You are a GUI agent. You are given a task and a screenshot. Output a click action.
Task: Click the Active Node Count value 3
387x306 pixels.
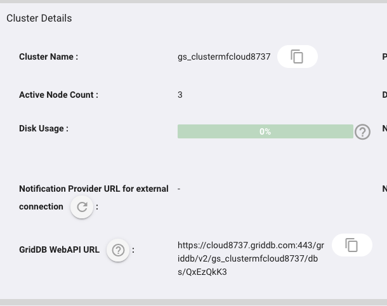coord(180,95)
